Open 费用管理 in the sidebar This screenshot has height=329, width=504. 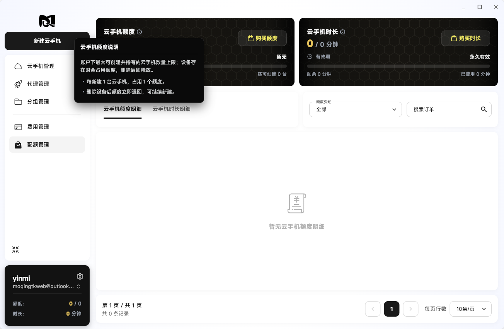(x=47, y=127)
